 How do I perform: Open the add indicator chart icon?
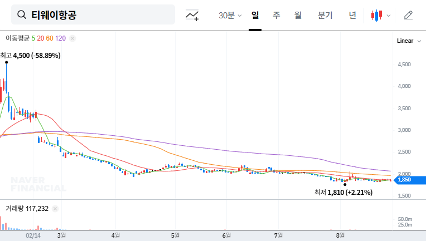pos(192,15)
